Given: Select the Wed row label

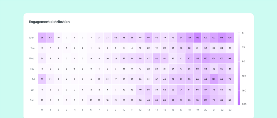Looking at the screenshot, I should click(x=32, y=59).
